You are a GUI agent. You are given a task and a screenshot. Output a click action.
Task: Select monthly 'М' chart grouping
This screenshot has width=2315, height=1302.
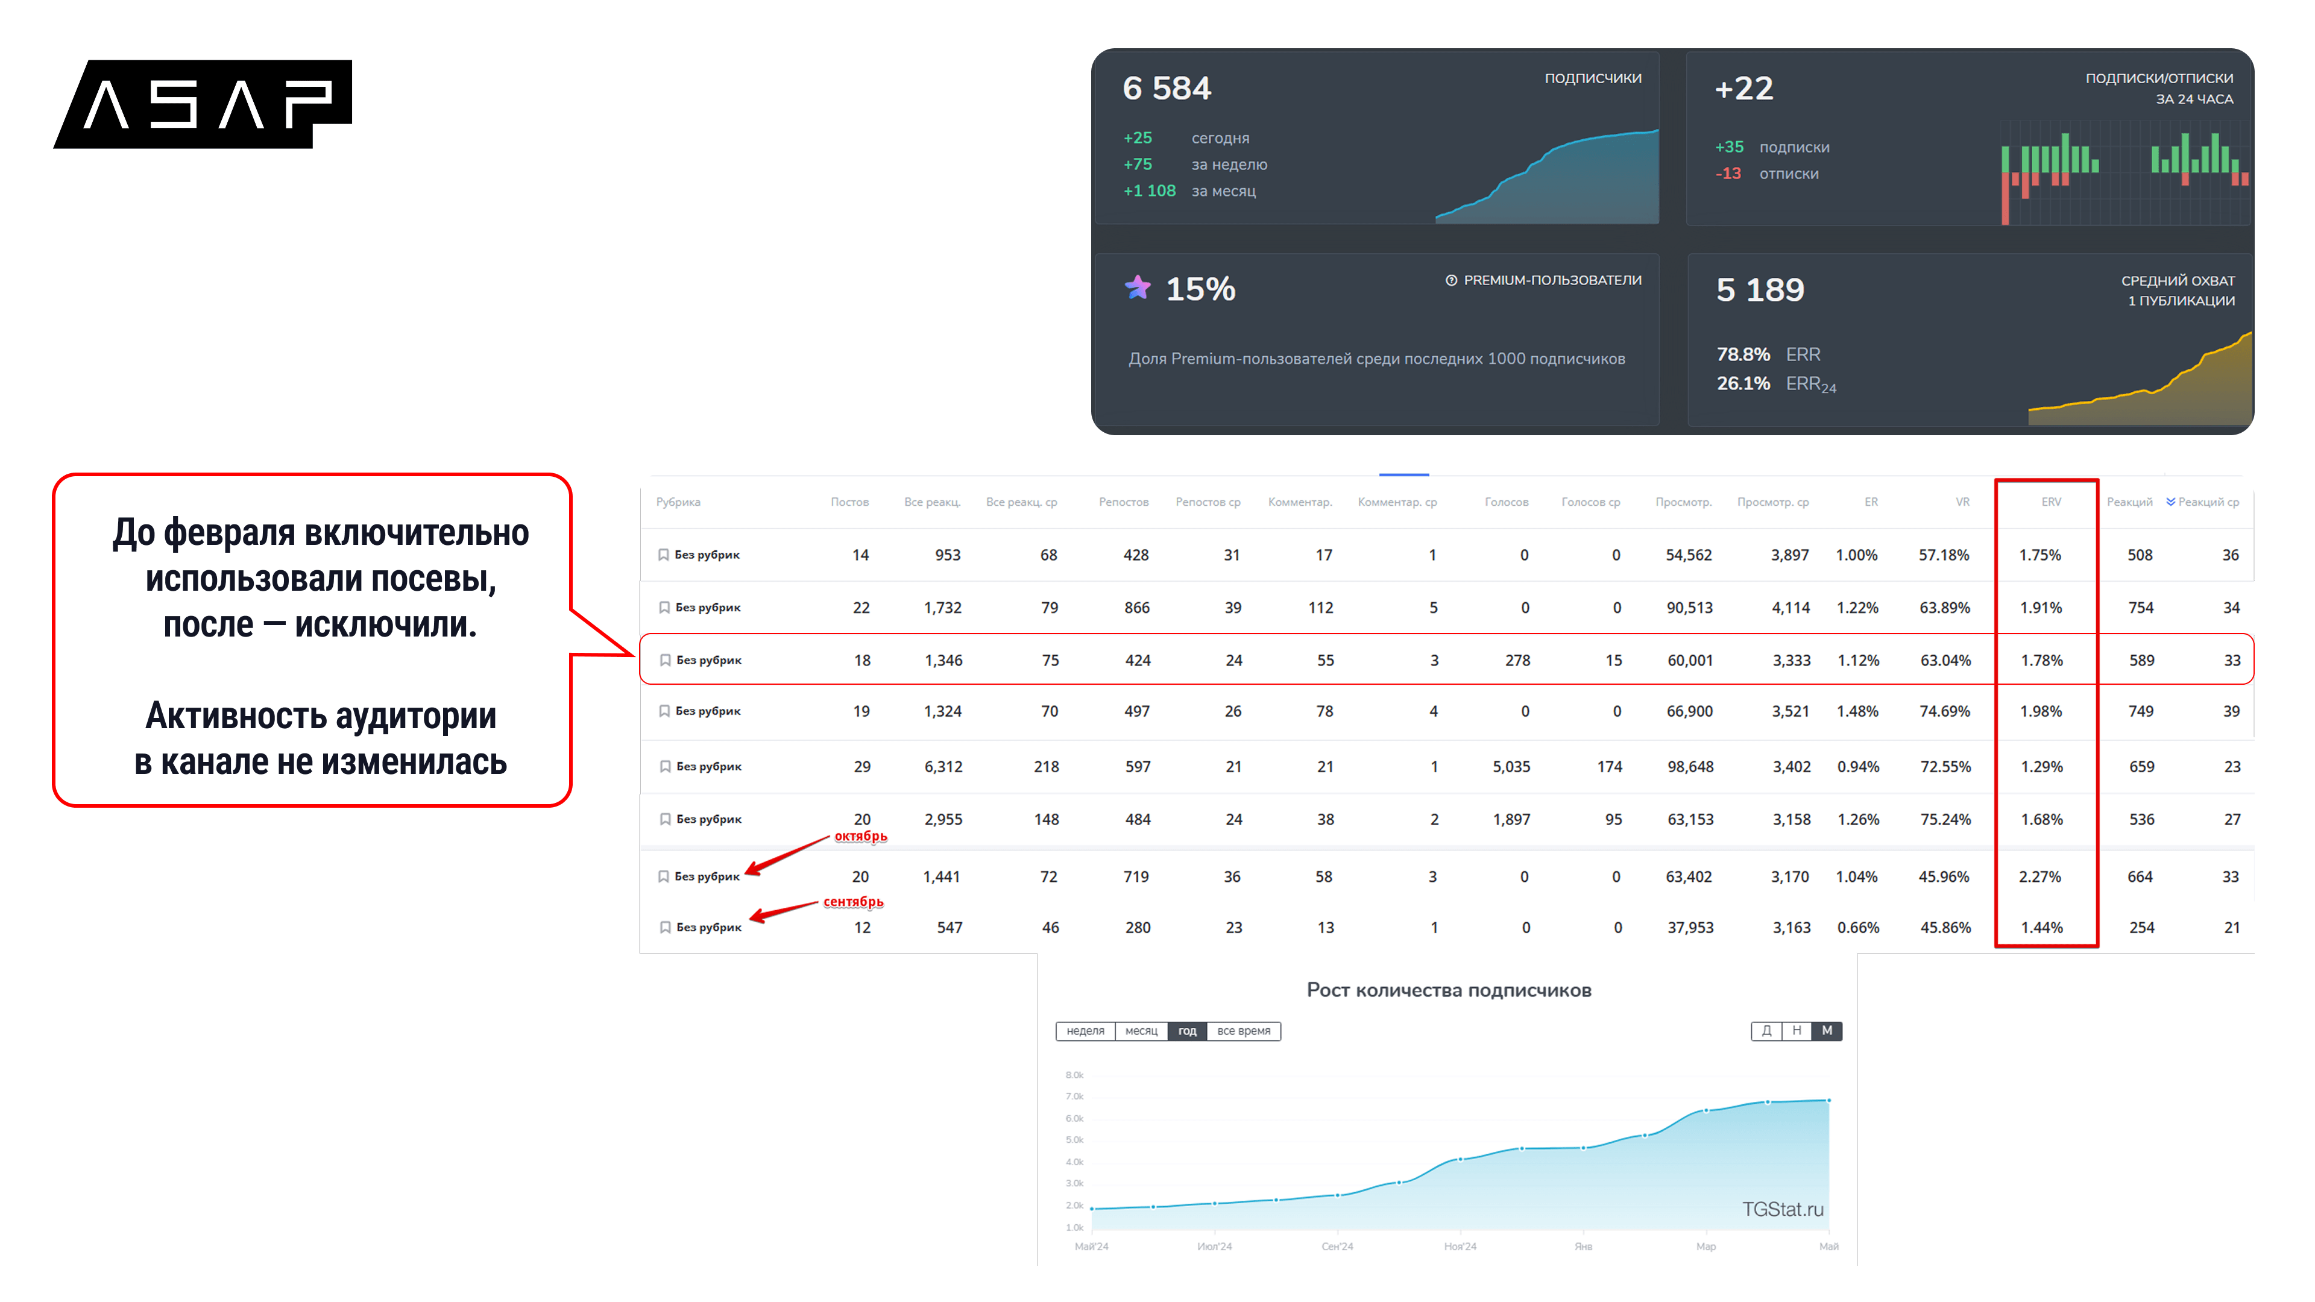tap(1827, 1031)
